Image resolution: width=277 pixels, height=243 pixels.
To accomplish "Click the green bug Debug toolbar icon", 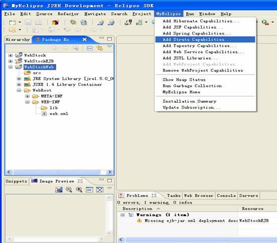I will [x=73, y=22].
